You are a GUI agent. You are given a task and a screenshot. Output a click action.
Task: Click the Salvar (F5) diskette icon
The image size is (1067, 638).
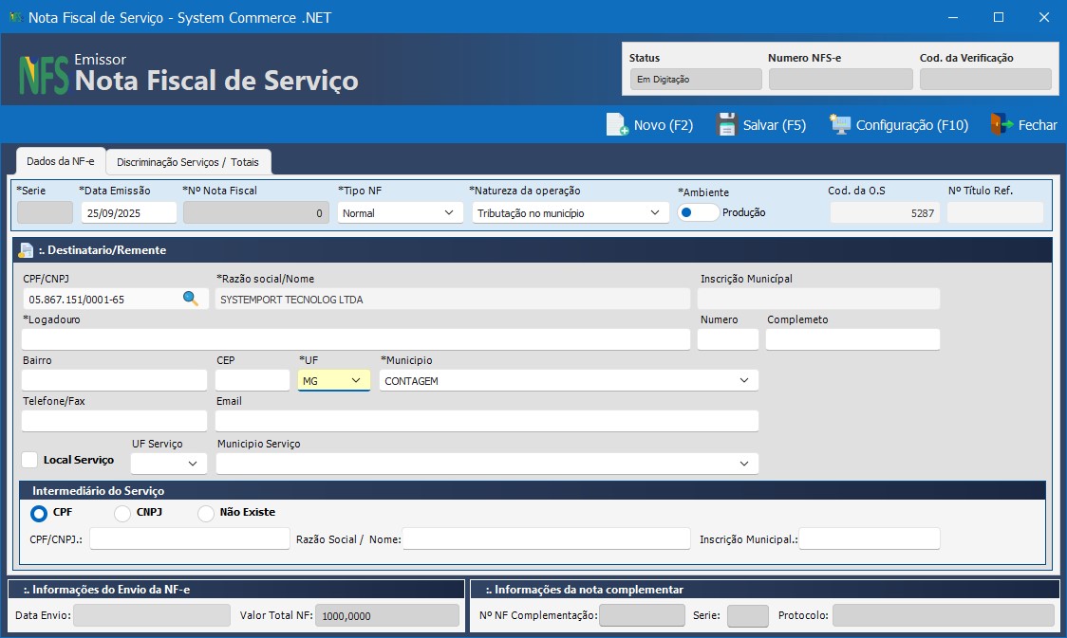point(726,124)
